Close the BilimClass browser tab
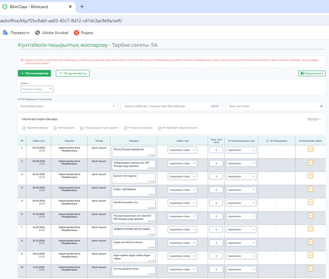The width and height of the screenshot is (329, 279). click(x=70, y=7)
